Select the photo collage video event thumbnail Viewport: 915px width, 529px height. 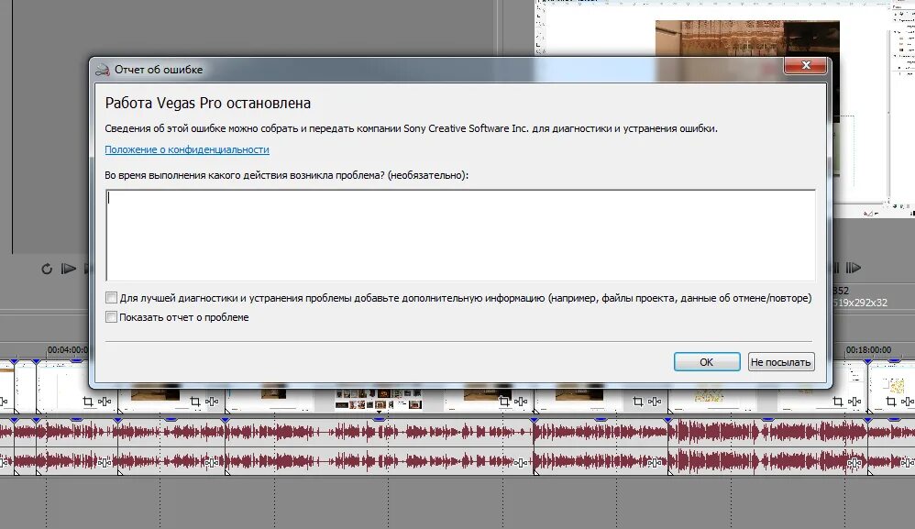[378, 400]
